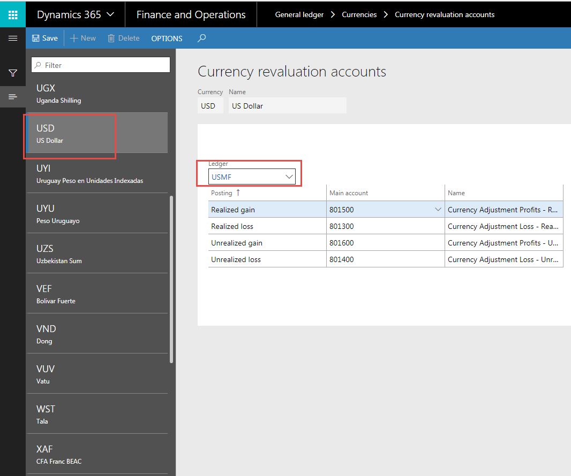Screen dimensions: 571x476
Task: Open the Dynamics 365 dropdown chevron
Action: tap(110, 14)
